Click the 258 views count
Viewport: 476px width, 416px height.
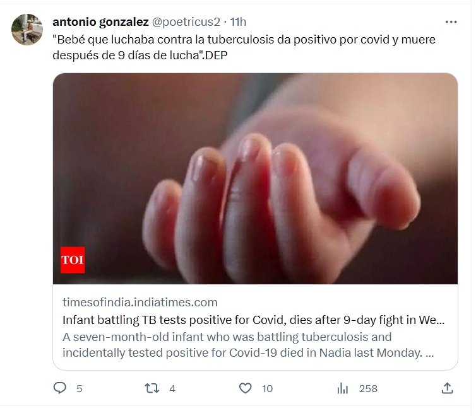click(368, 389)
